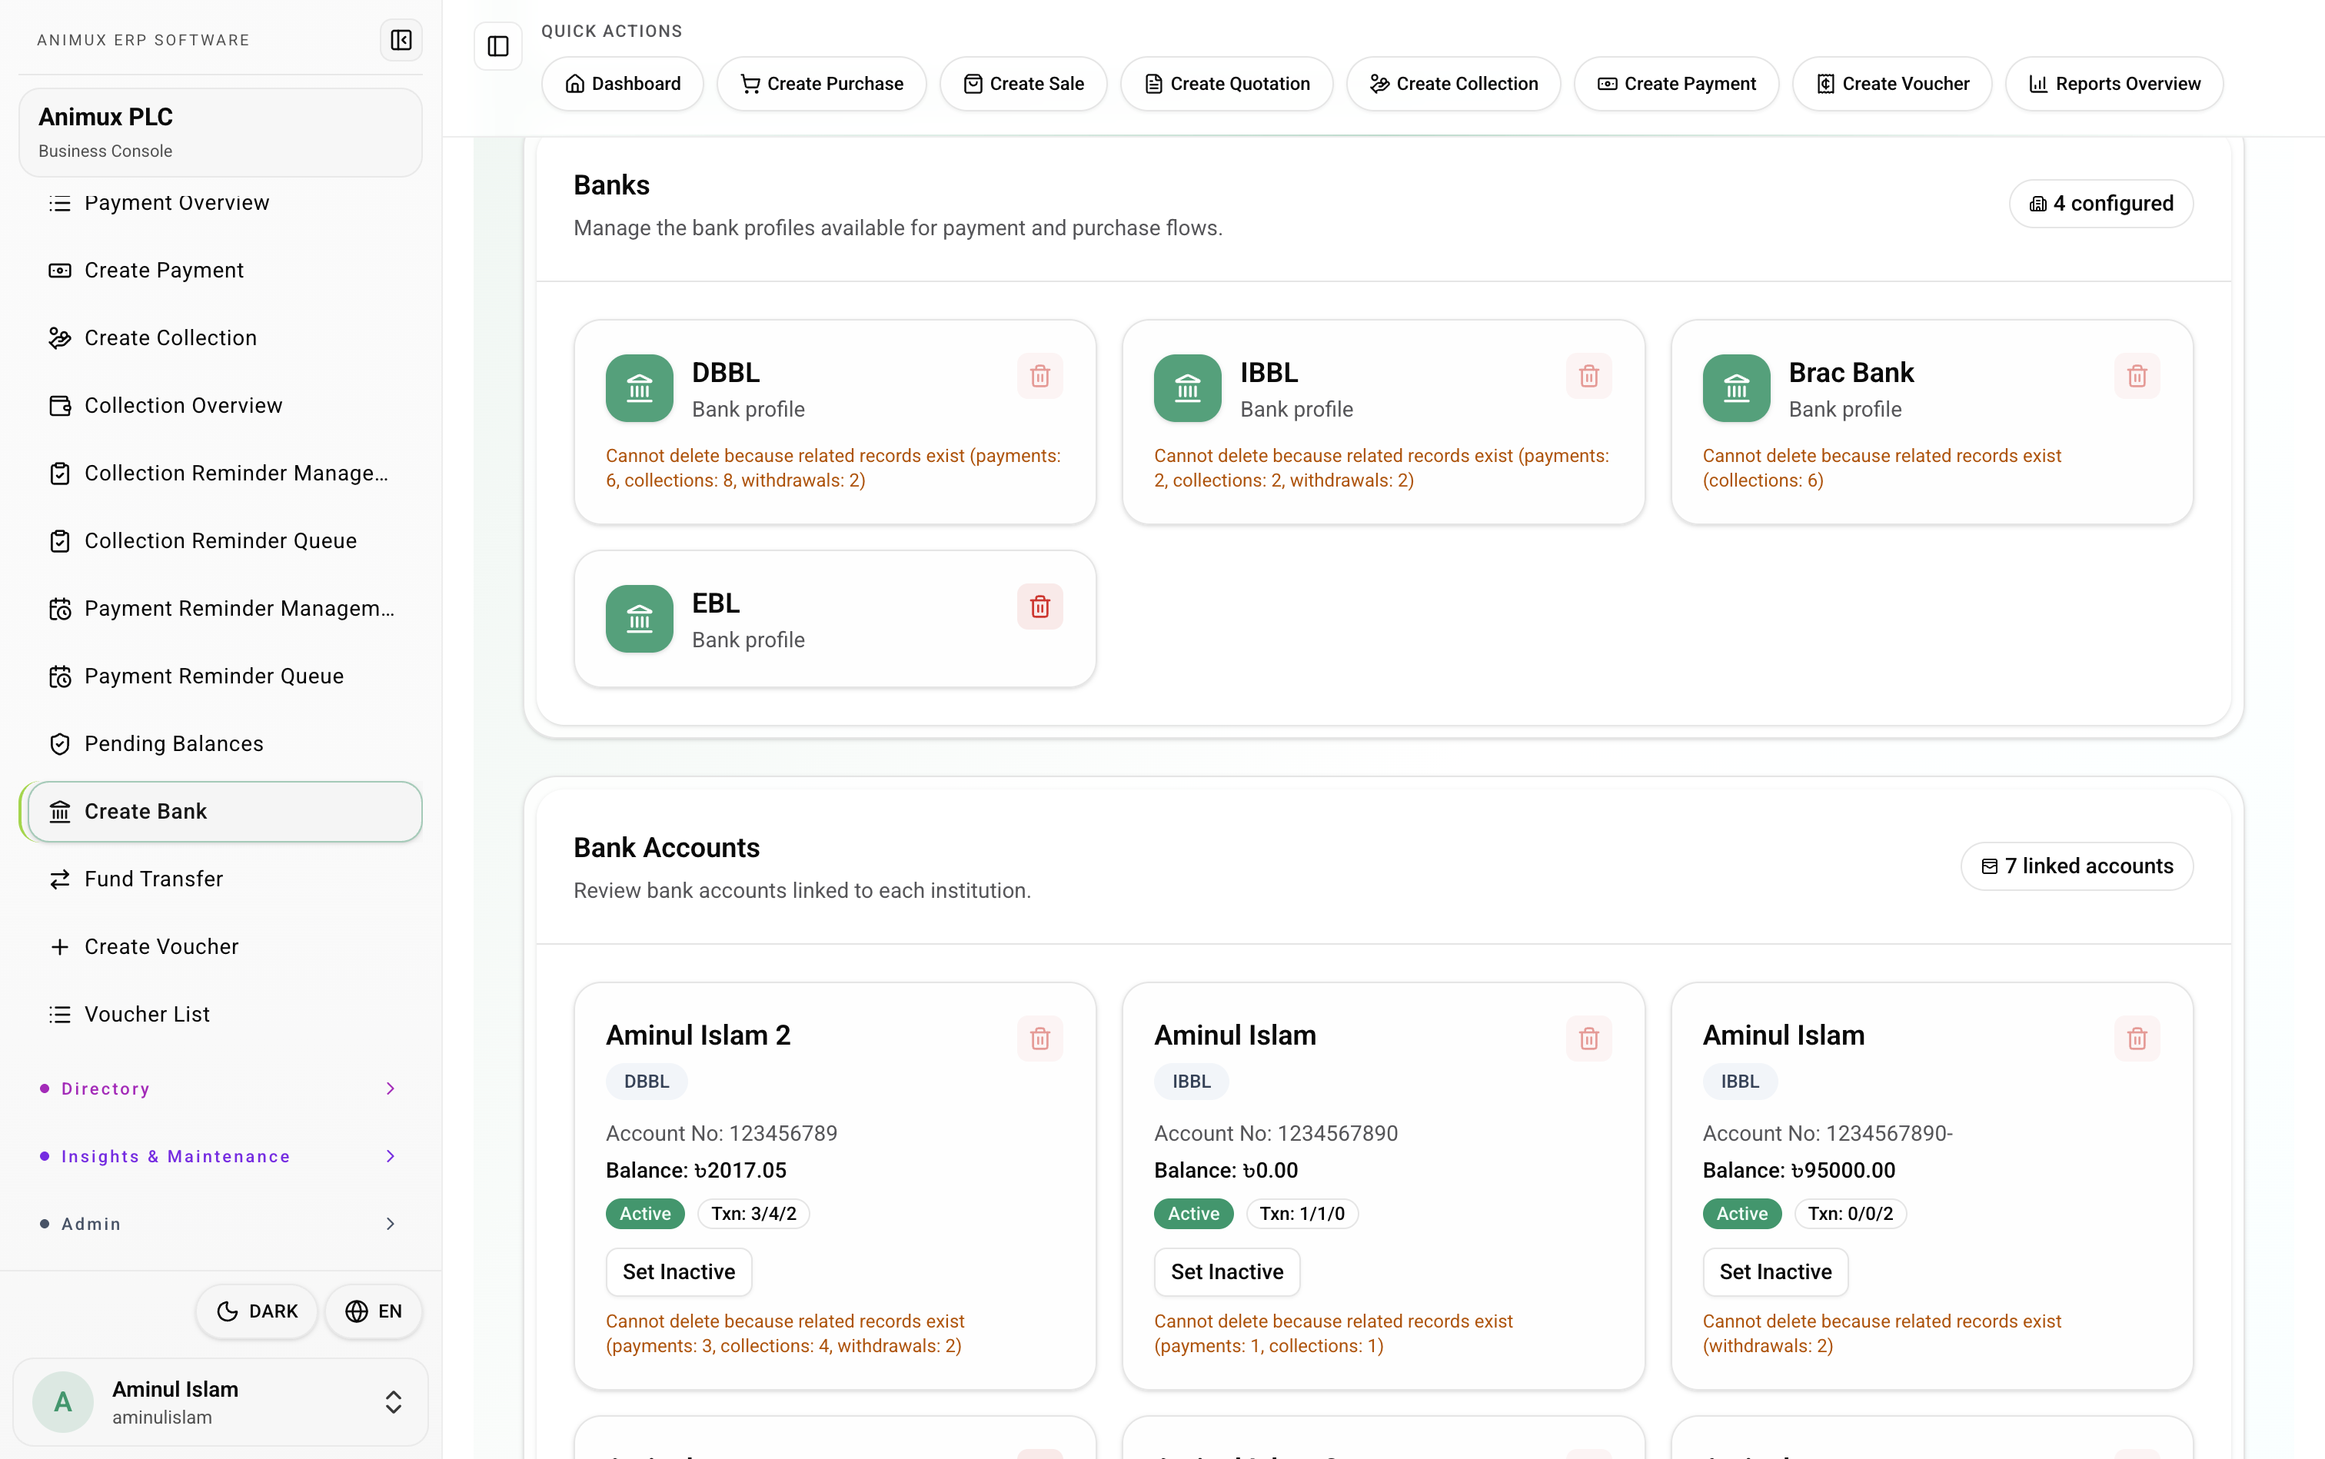The height and width of the screenshot is (1459, 2325).
Task: Expand the Insights & Maintenance section
Action: [220, 1156]
